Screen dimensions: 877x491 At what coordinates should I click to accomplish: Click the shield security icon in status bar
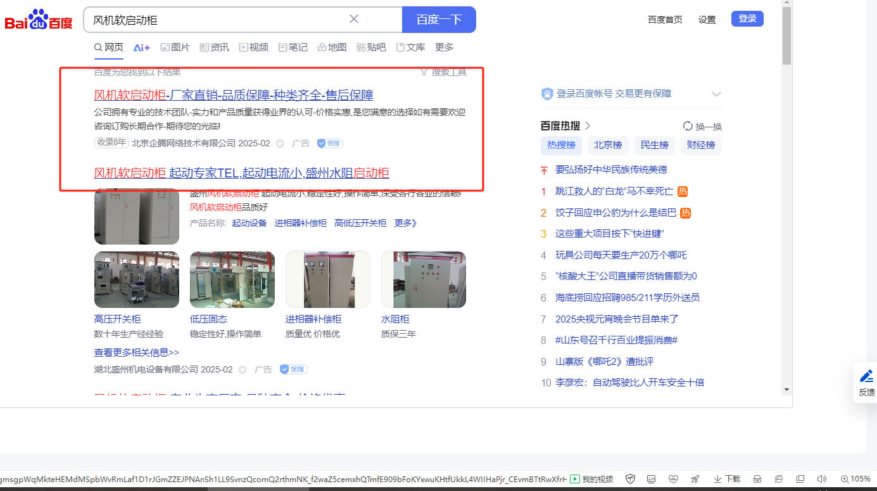pos(630,479)
